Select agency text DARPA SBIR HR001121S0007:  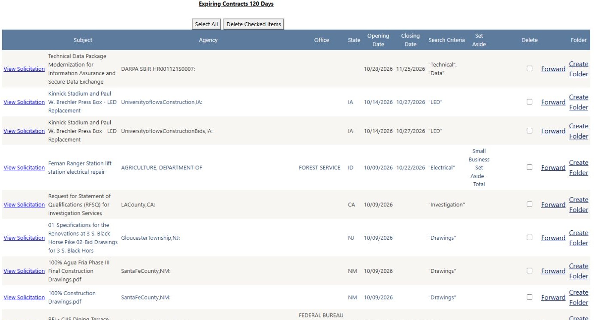click(x=158, y=69)
